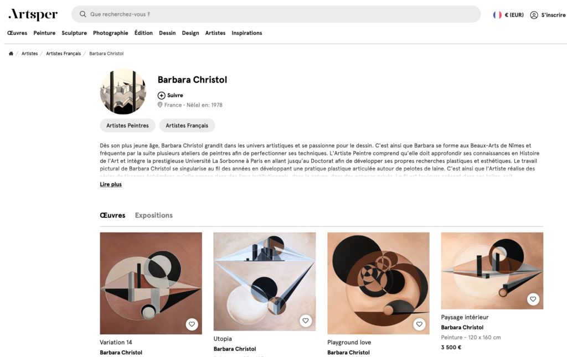Expand biography with Lire plus
Image resolution: width=567 pixels, height=357 pixels.
(111, 184)
